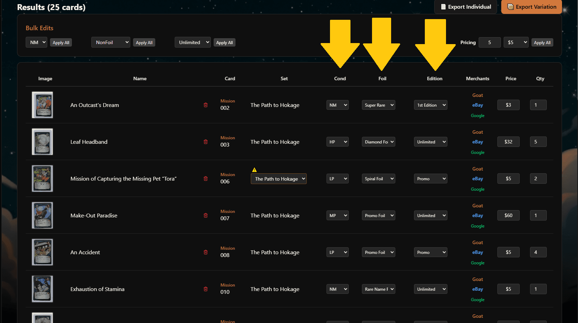Click the price field for Make-Out Paradise

tap(508, 215)
